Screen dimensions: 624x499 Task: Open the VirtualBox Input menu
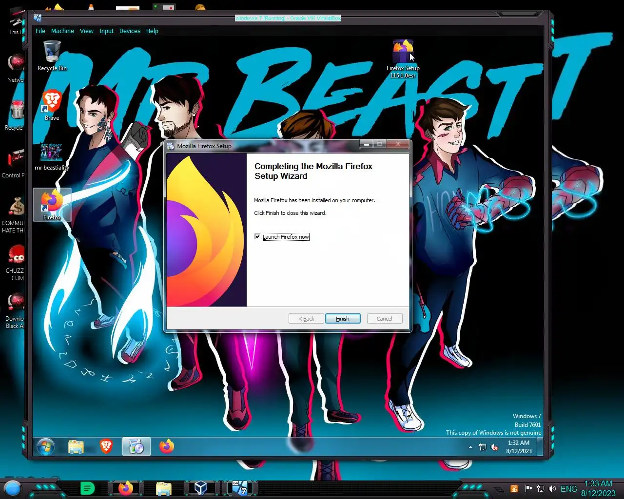106,31
